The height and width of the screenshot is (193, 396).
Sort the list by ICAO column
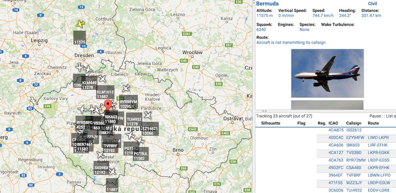(x=333, y=123)
